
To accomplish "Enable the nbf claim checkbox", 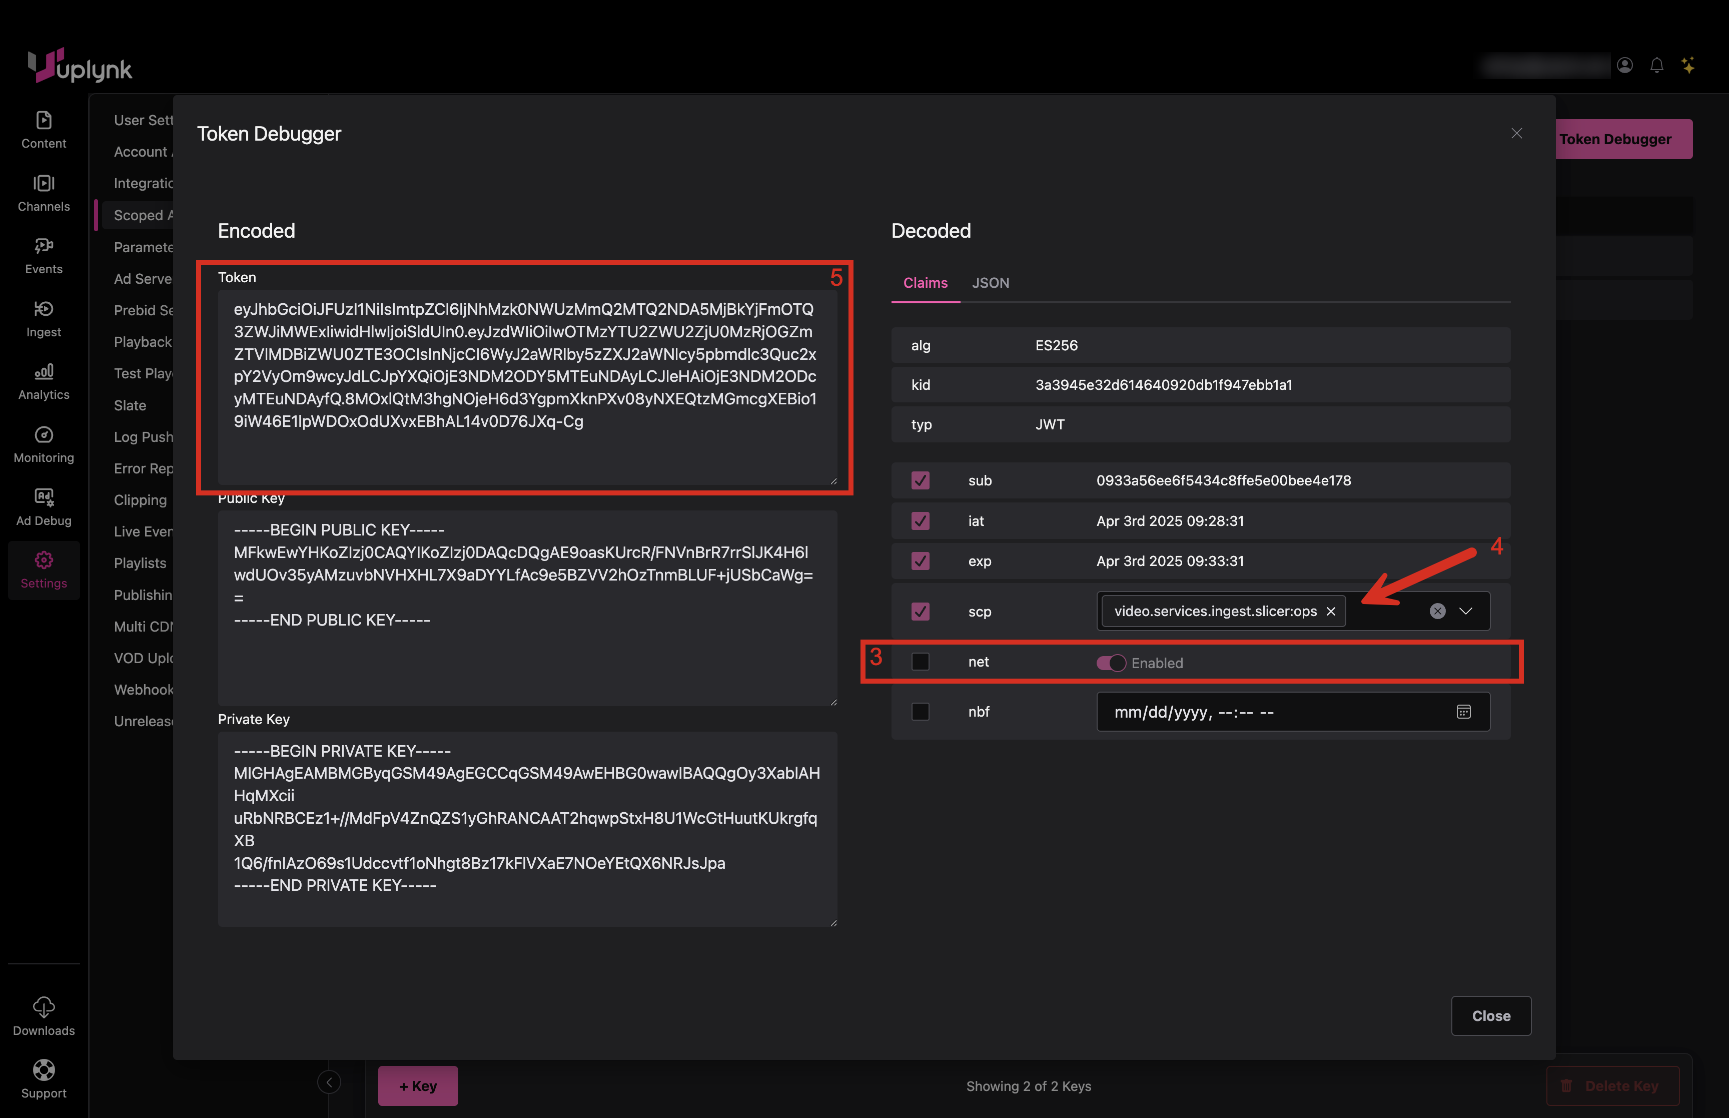I will point(920,712).
